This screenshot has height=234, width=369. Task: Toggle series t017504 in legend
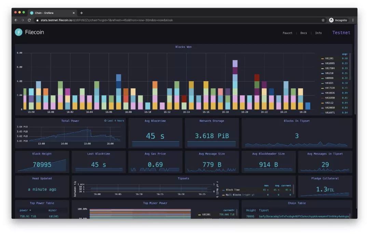point(330,68)
